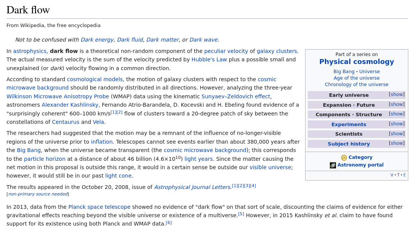Image resolution: width=411 pixels, height=229 pixels.
Task: Open the Centaurus constellation link
Action: (x=66, y=122)
